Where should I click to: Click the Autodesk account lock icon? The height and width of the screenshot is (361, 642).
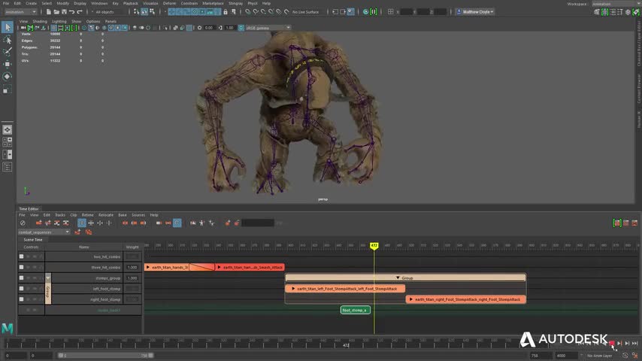tap(458, 12)
